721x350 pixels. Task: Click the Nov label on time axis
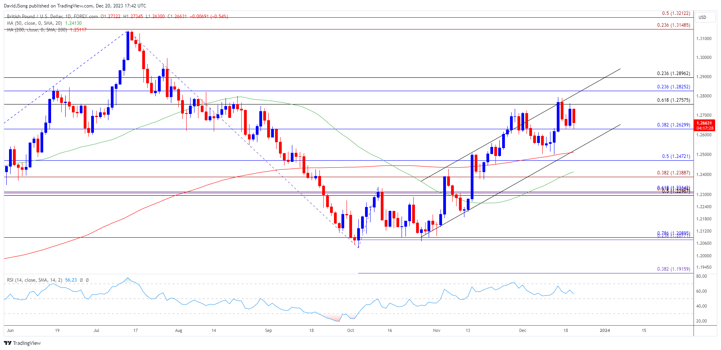coord(437,330)
